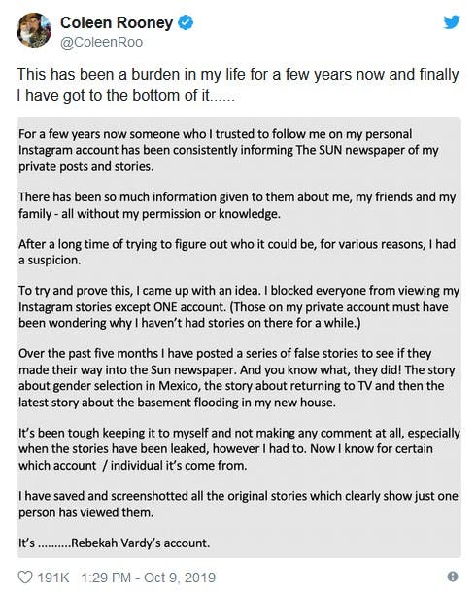
Task: Click the Twitter bird logo
Action: tap(452, 22)
